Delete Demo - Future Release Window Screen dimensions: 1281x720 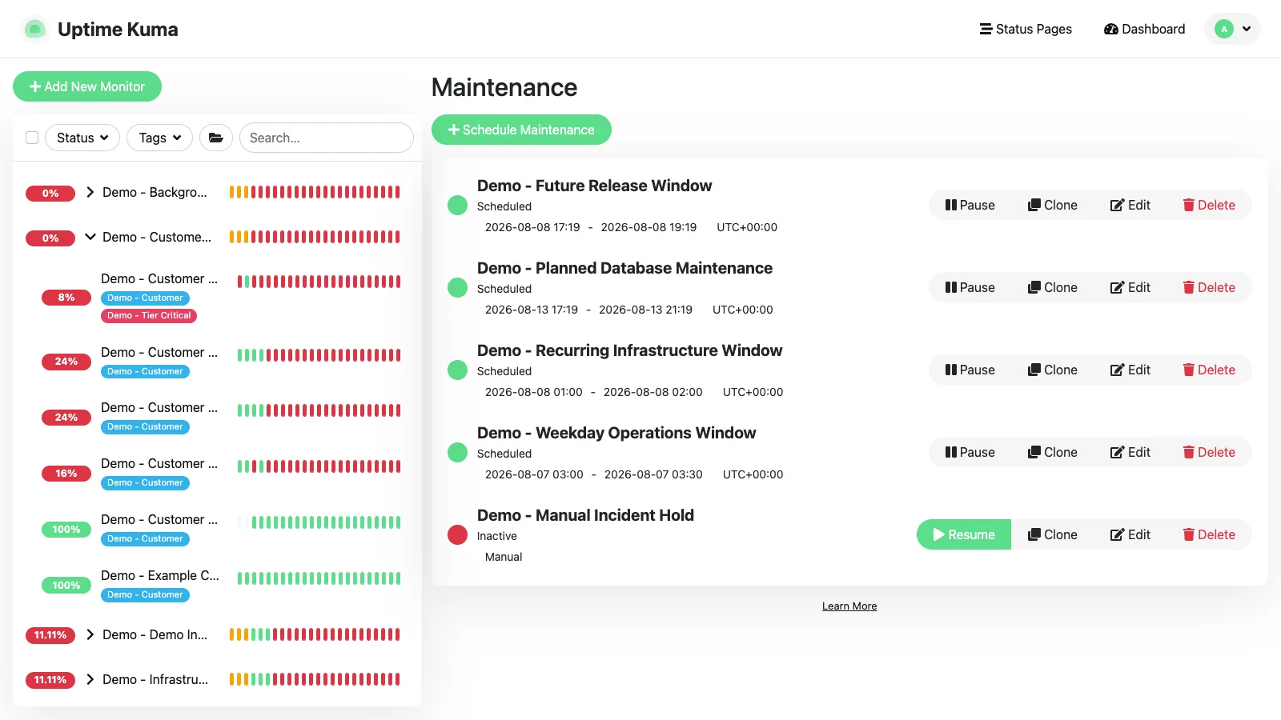pos(1209,205)
